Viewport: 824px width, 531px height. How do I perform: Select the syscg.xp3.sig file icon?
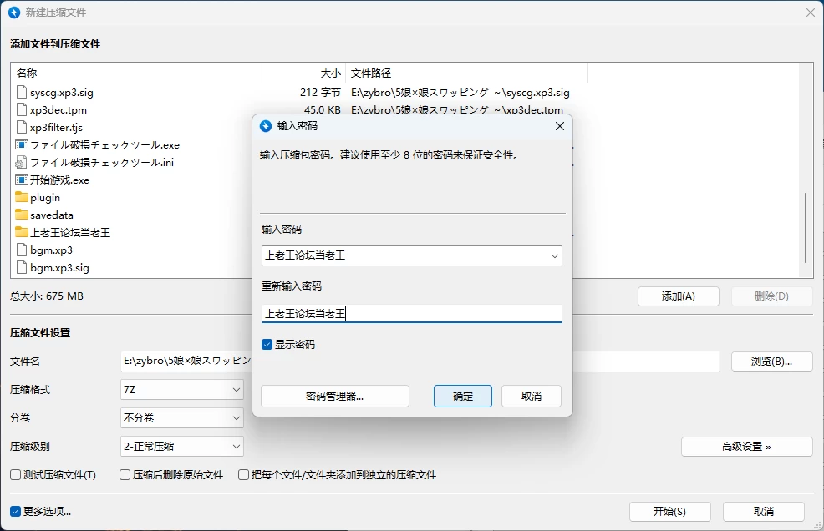pos(22,92)
